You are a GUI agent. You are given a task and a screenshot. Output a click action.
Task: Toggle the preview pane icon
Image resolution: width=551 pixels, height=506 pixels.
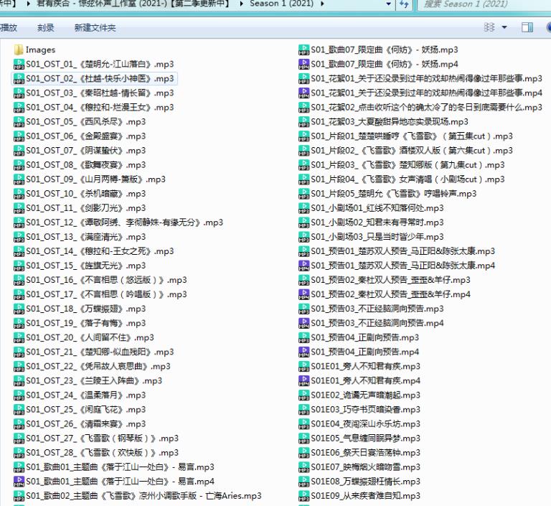point(527,27)
